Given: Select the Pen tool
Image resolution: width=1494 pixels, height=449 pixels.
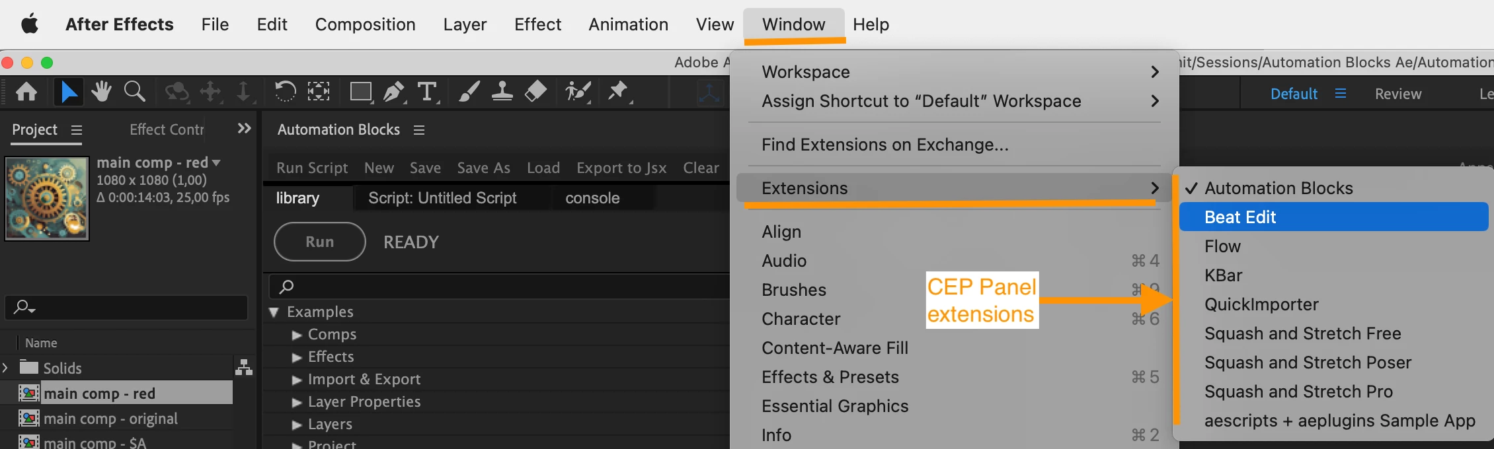Looking at the screenshot, I should 395,92.
